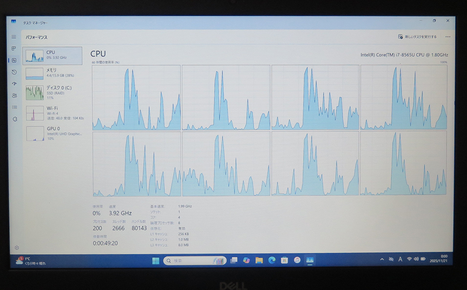Click the 256 KB L1 cache value
Viewport: 467px width, 290px height.
184,234
